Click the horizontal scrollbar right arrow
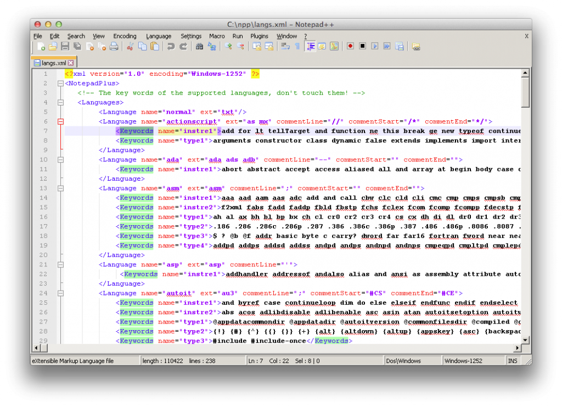 tap(517, 348)
